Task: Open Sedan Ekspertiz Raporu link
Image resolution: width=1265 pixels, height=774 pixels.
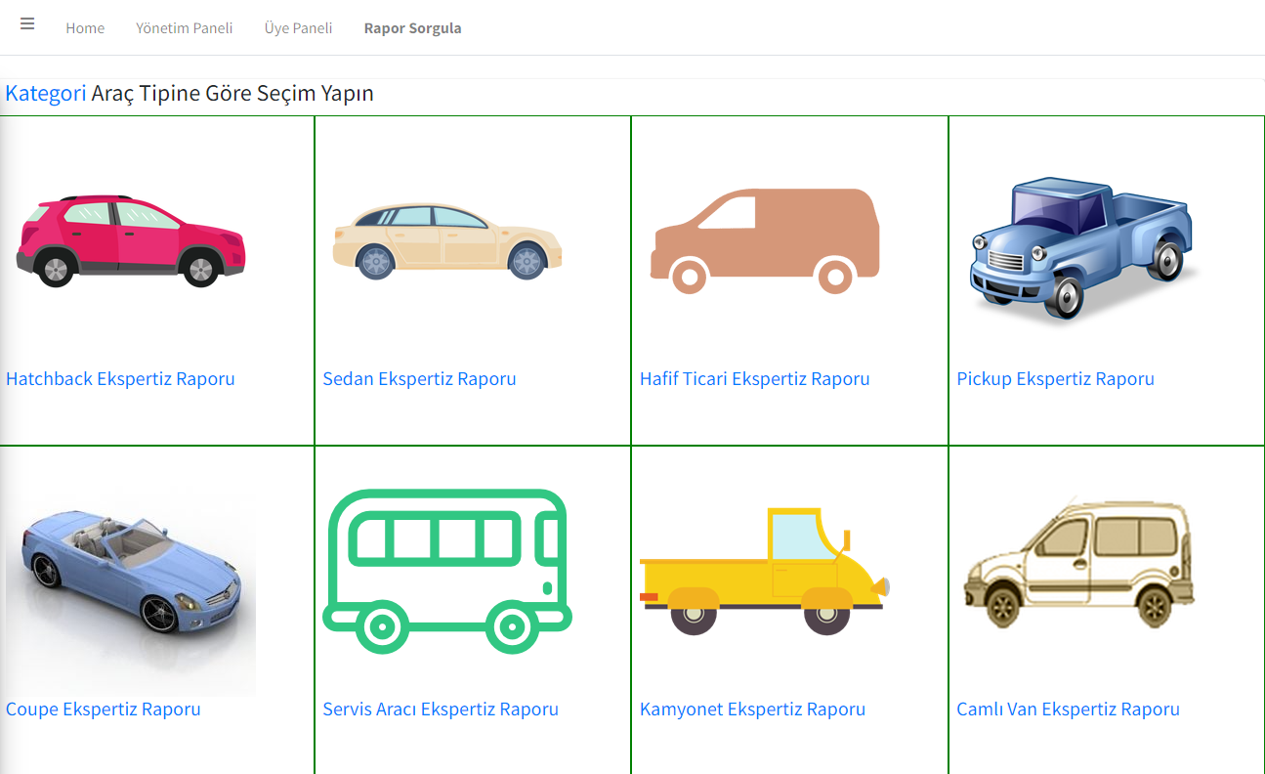Action: pyautogui.click(x=419, y=379)
